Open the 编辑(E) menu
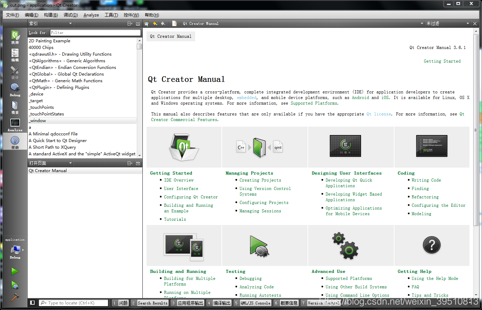The image size is (482, 310). click(31, 15)
